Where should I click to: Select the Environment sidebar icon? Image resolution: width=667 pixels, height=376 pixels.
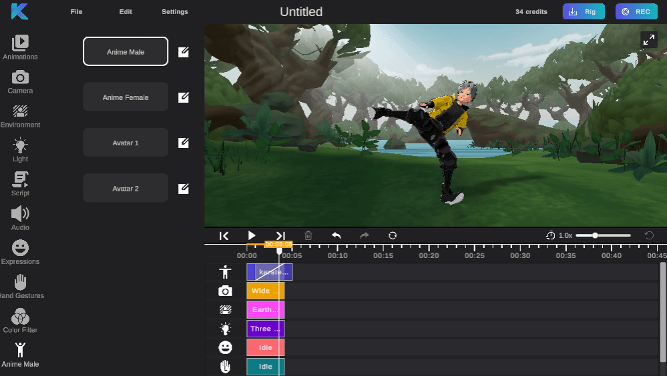(20, 115)
